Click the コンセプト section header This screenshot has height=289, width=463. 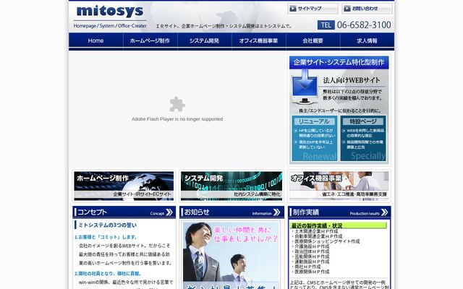(x=124, y=212)
